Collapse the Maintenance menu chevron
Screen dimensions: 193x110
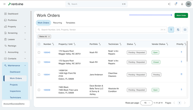click(x=25, y=66)
